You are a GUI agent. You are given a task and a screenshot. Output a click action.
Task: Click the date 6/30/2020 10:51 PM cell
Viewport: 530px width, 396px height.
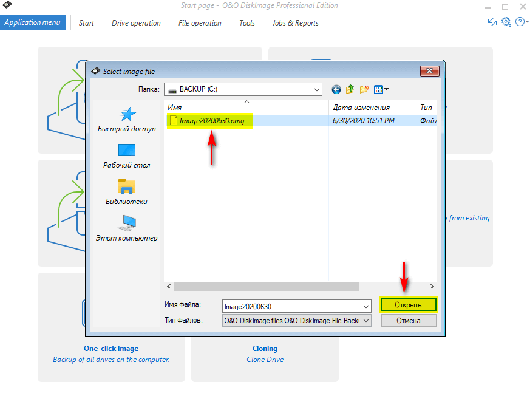point(364,121)
